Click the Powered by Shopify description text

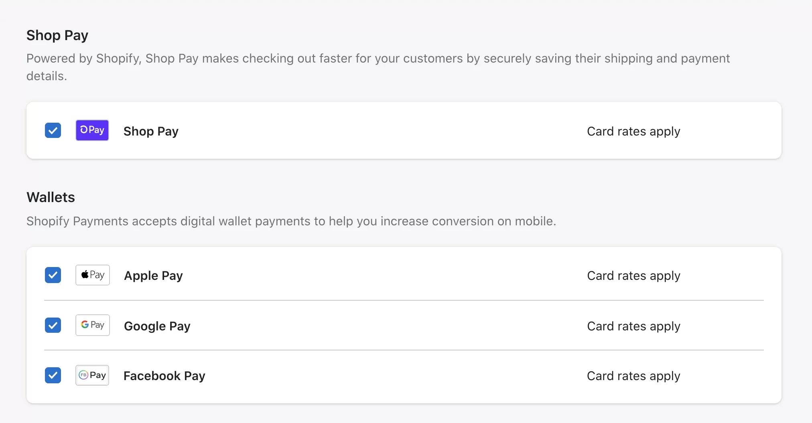[x=378, y=59]
